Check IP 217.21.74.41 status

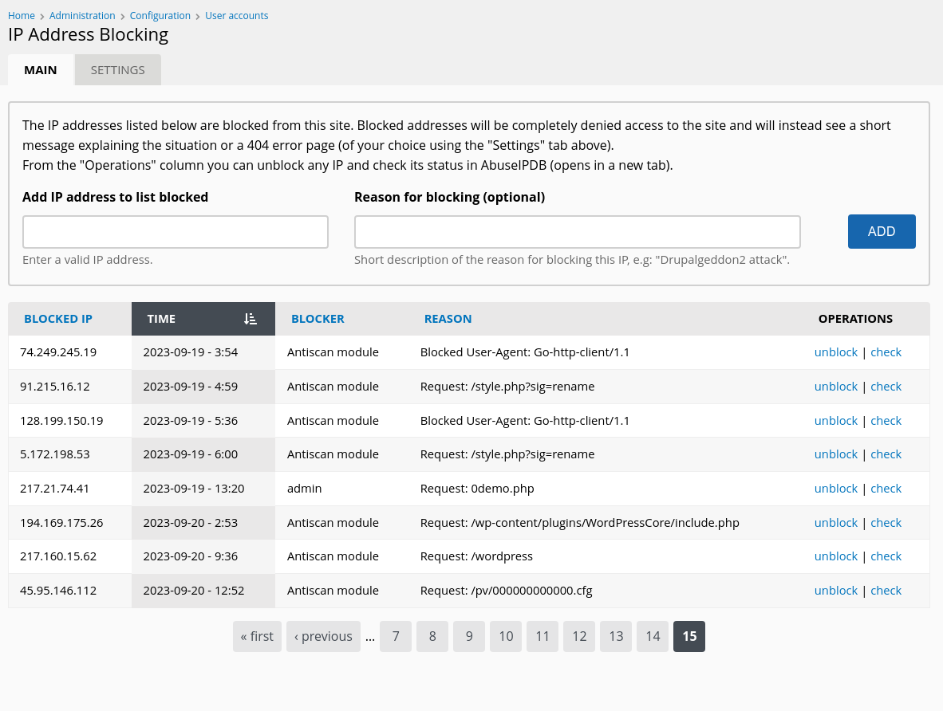click(x=886, y=489)
